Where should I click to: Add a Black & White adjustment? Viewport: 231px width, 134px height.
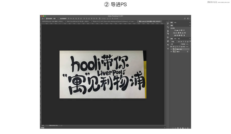[x=178, y=33]
